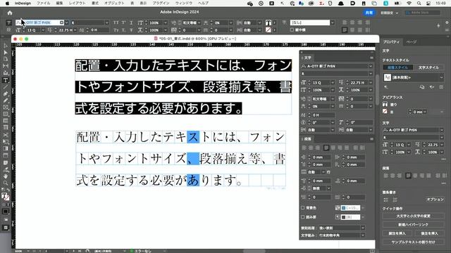Click the stroke none swatch in Appearance
Image resolution: width=451 pixels, height=253 pixels.
click(385, 112)
